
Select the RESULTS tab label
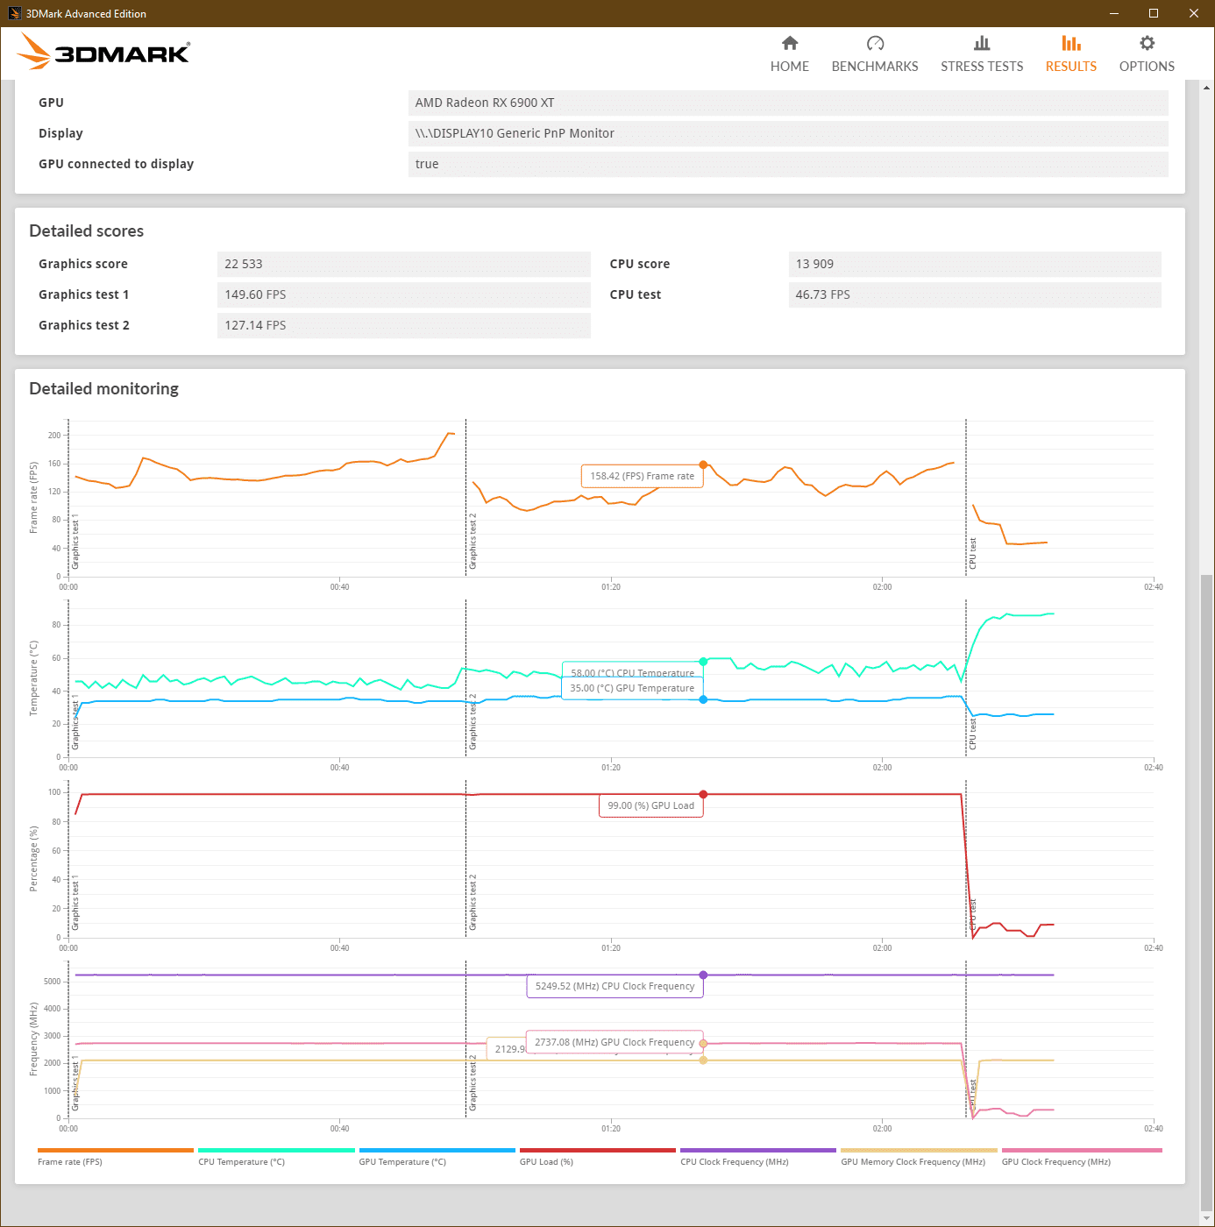(x=1070, y=67)
